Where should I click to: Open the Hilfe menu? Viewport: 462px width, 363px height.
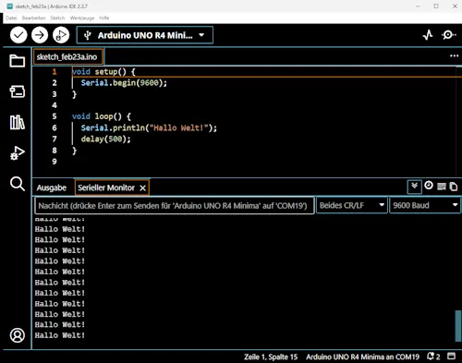point(104,18)
